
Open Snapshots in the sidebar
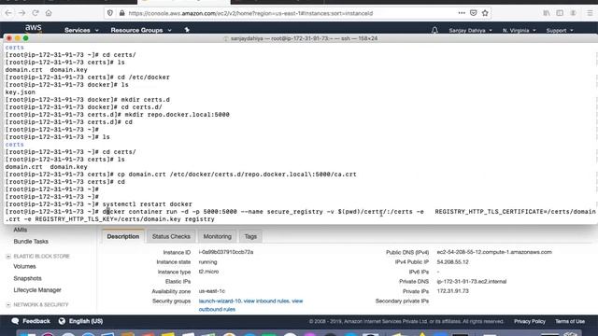point(27,278)
